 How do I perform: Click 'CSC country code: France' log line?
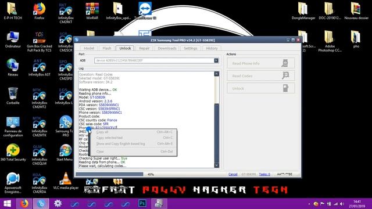[98, 120]
